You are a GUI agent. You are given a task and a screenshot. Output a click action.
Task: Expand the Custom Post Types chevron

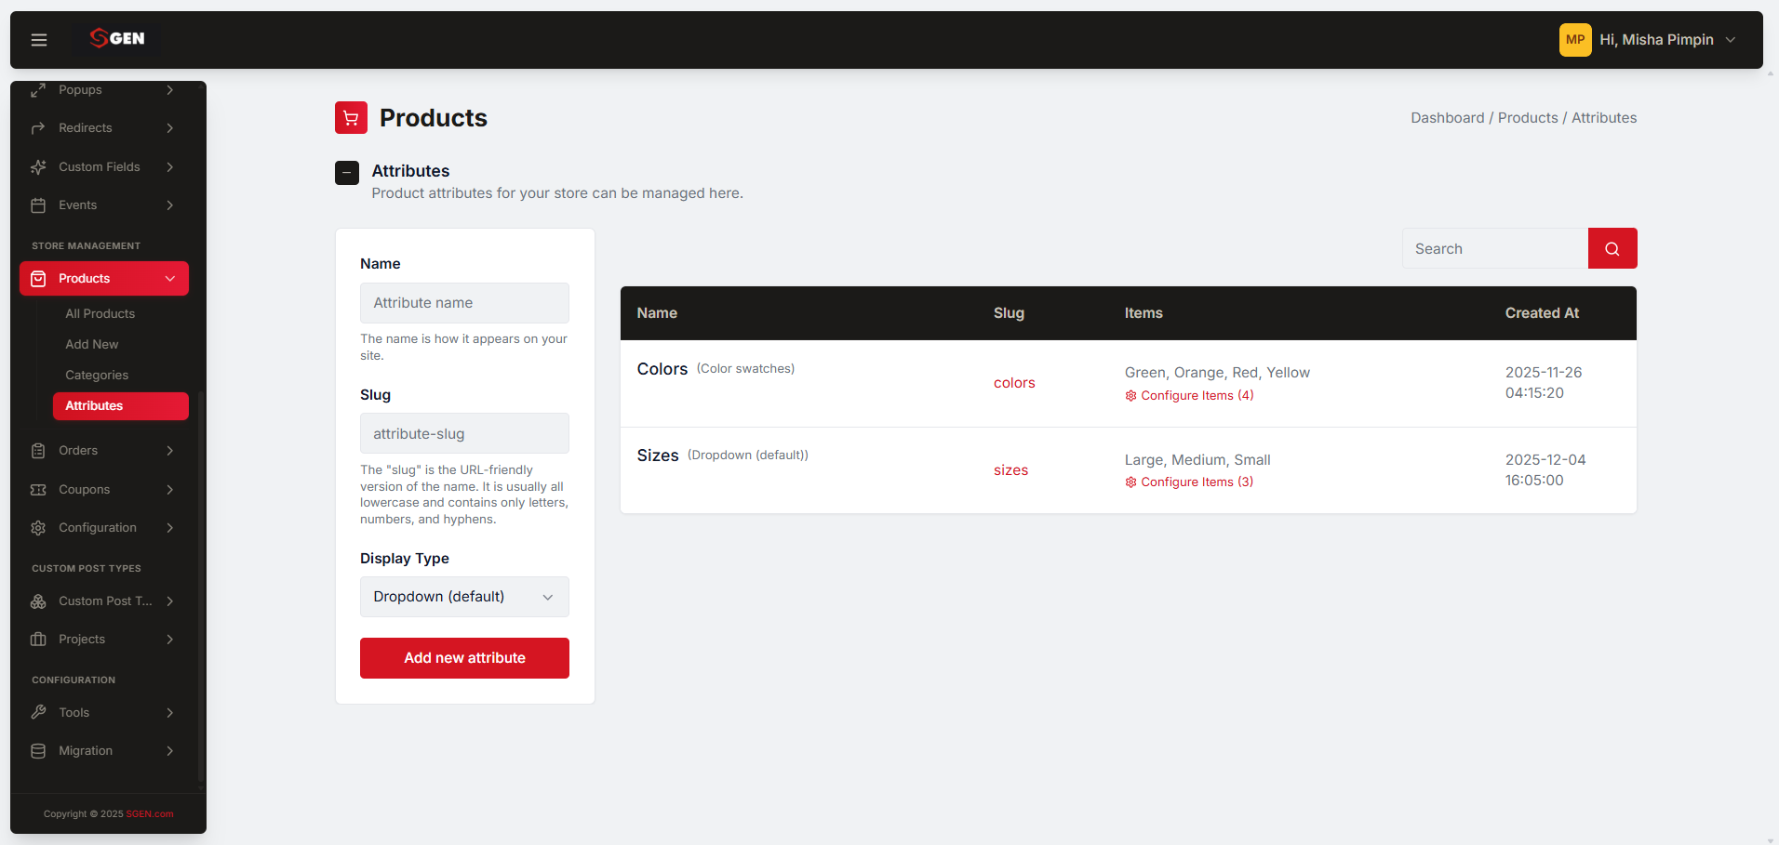click(170, 601)
